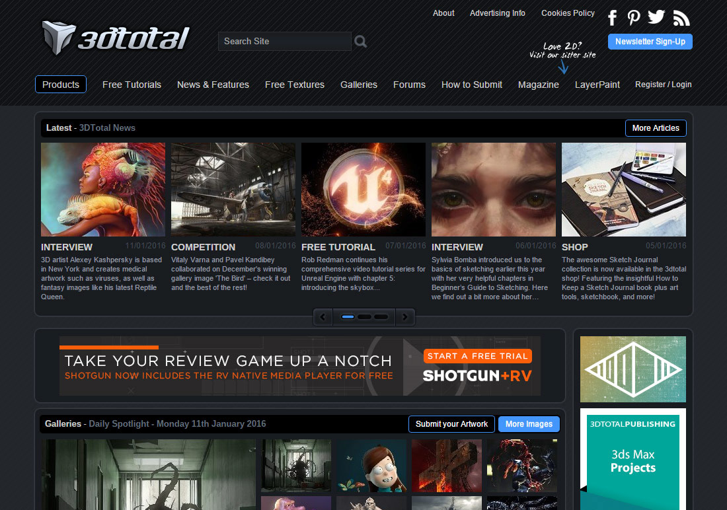Click the Reptile Queen article description text
Image resolution: width=727 pixels, height=510 pixels.
pyautogui.click(x=102, y=278)
